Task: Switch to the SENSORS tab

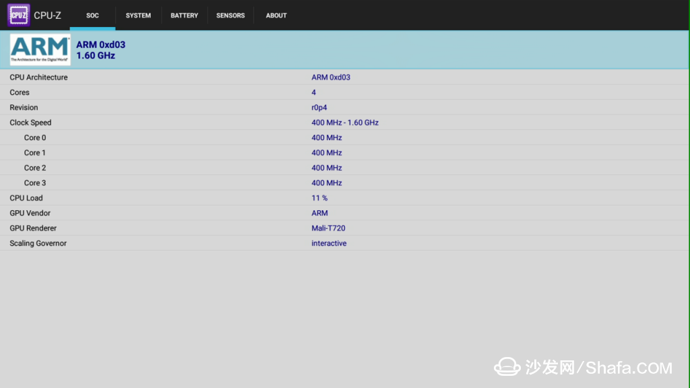Action: pos(230,15)
